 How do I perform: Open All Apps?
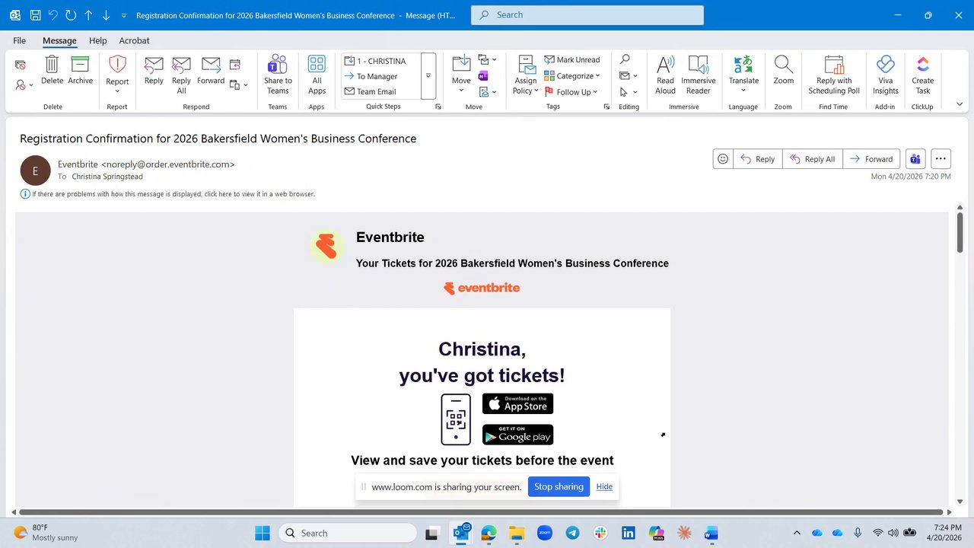[x=317, y=75]
